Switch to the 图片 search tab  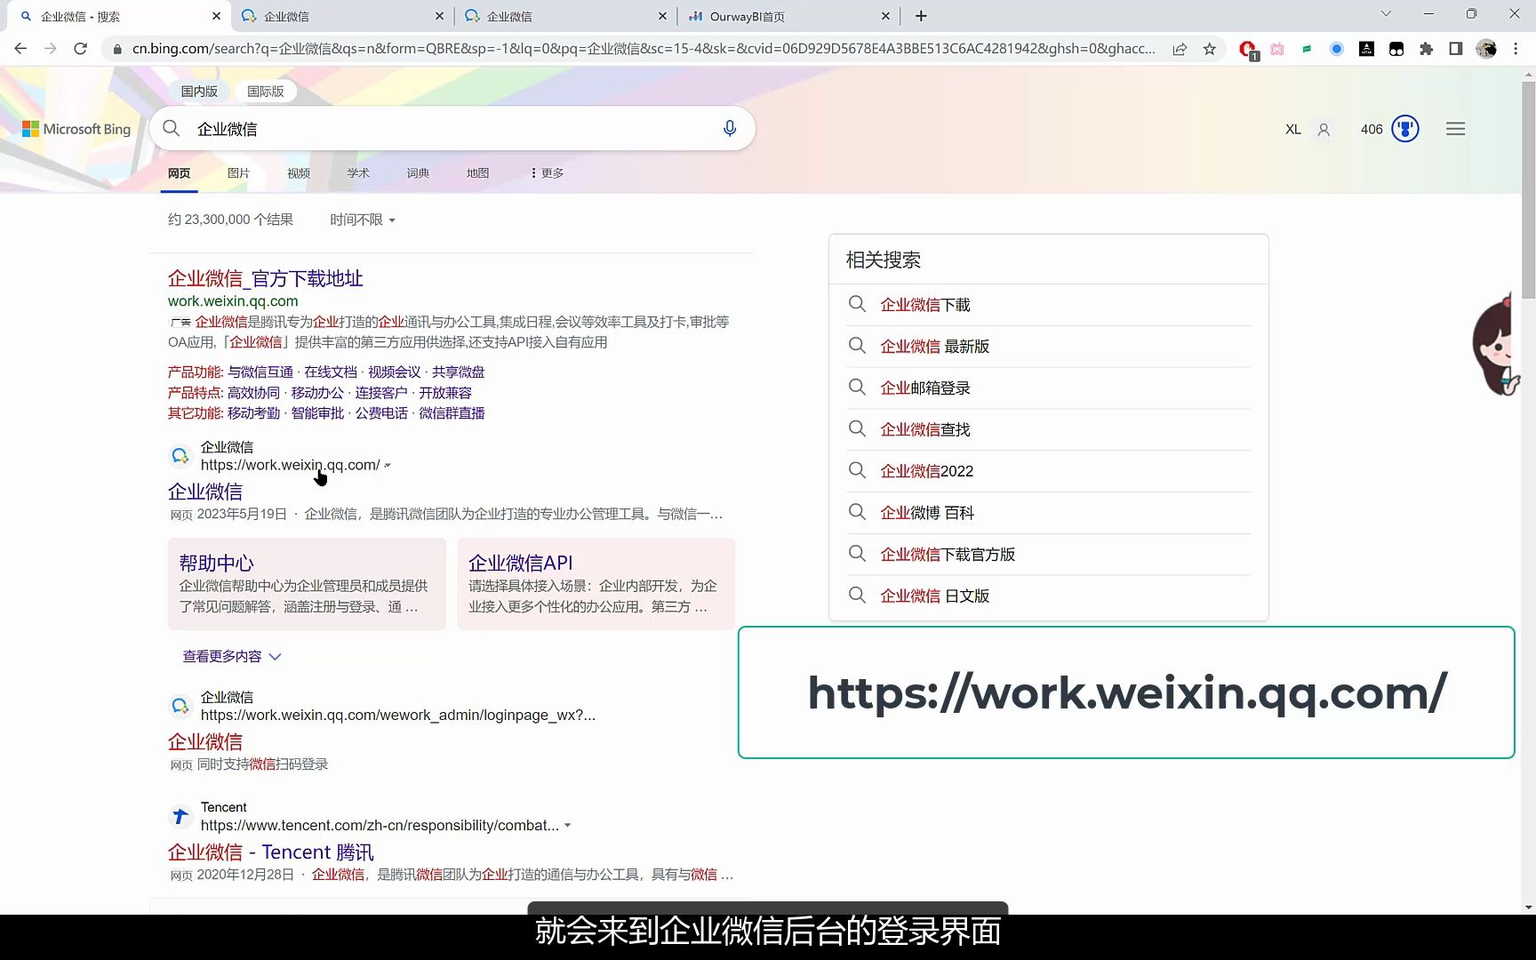point(238,172)
